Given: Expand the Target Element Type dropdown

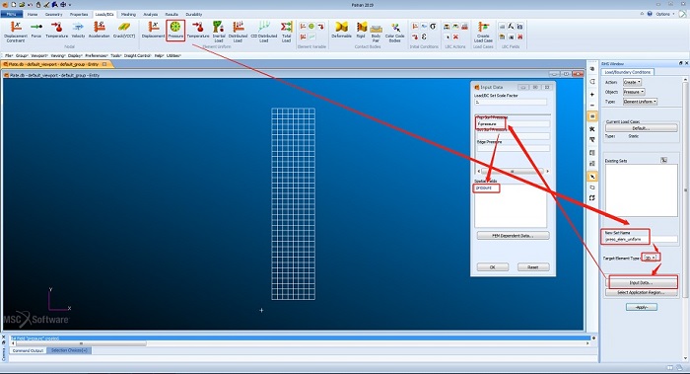Looking at the screenshot, I should 650,258.
